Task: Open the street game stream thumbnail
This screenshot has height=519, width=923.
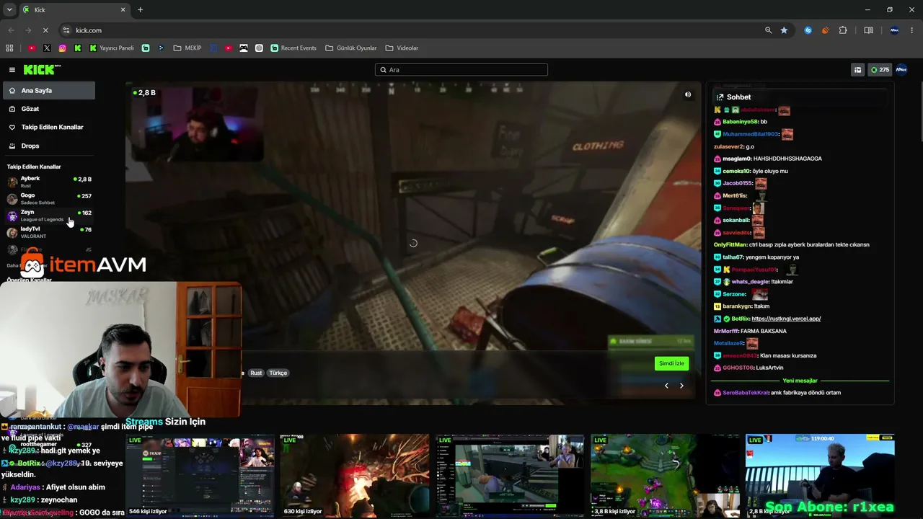Action: (510, 476)
